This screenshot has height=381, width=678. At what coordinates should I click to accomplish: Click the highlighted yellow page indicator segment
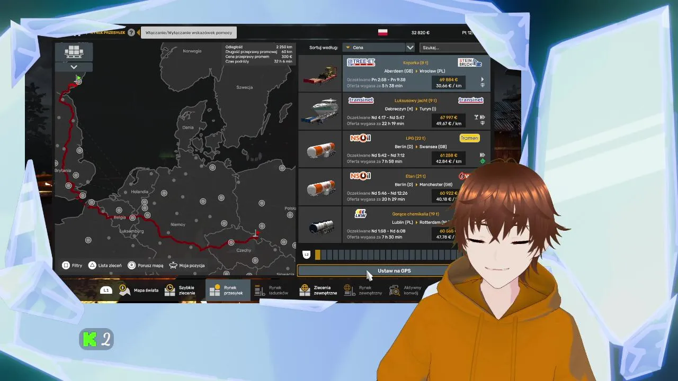[318, 255]
